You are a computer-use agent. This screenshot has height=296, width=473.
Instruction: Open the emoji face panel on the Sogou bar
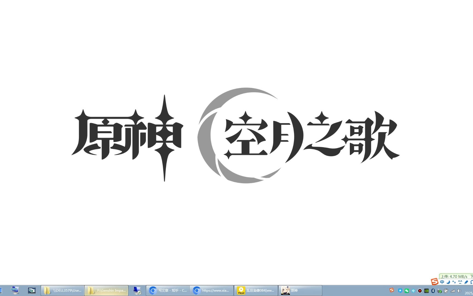pos(460,282)
